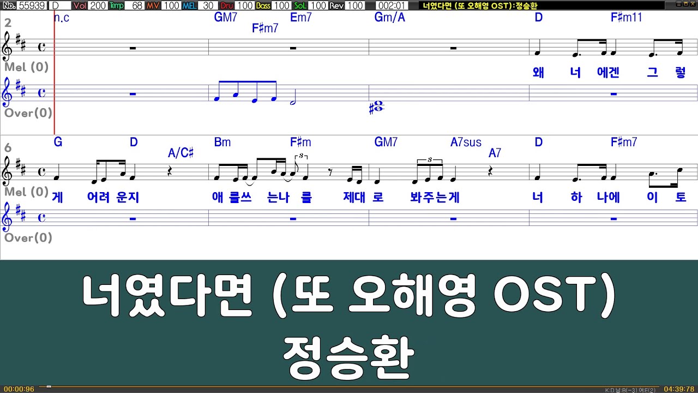Set the MEL value 30
698x393 pixels.
208,5
